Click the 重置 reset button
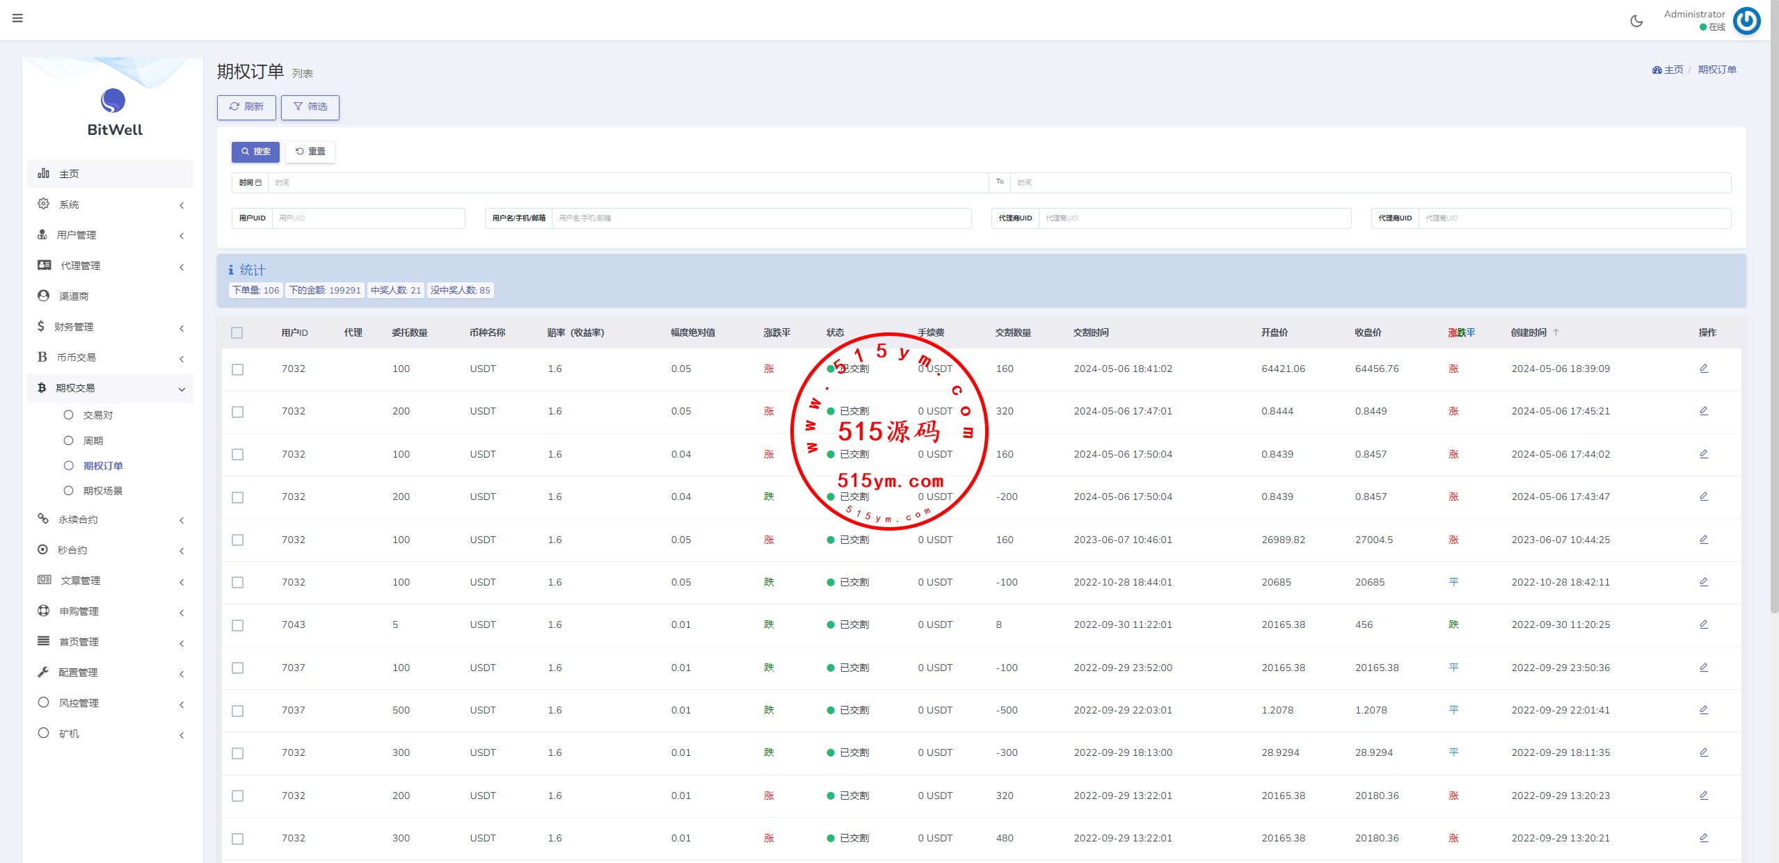This screenshot has width=1779, height=863. pyautogui.click(x=310, y=152)
